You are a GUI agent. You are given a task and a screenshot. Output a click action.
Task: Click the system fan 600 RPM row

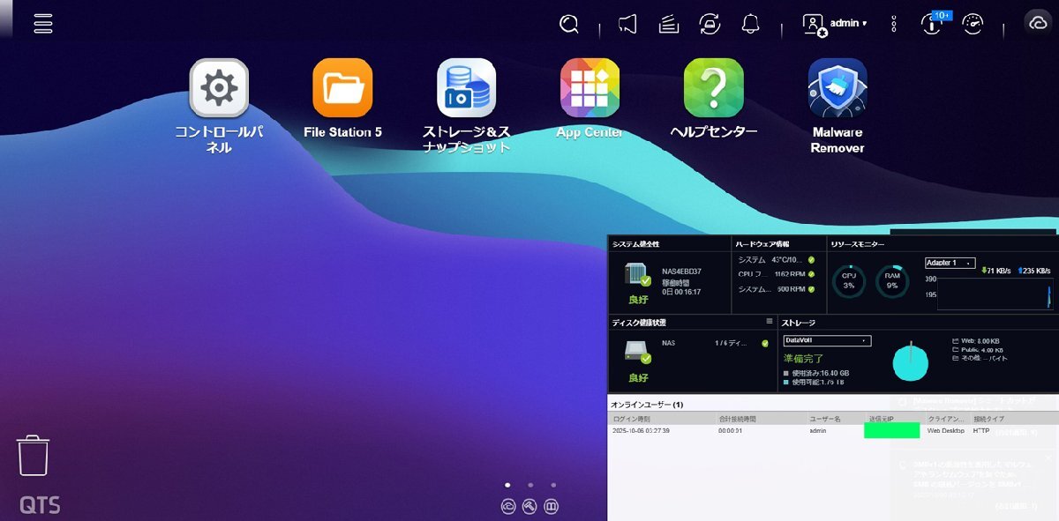[776, 289]
